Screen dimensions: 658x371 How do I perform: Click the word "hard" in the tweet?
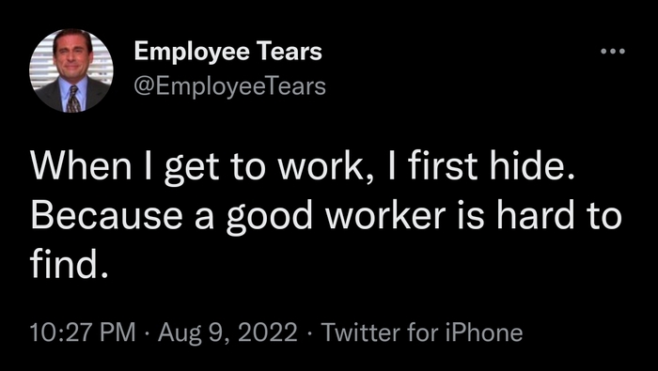point(535,215)
